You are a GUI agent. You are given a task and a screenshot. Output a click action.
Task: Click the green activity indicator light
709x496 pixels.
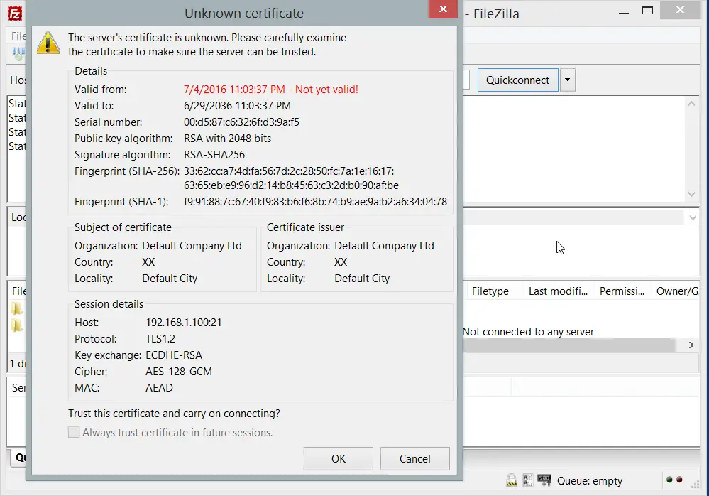(669, 480)
